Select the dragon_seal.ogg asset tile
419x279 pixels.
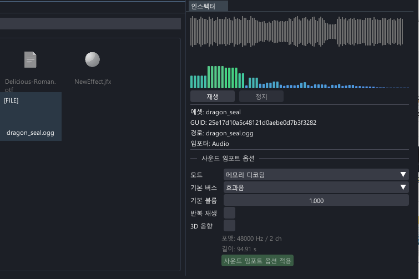tap(31, 116)
